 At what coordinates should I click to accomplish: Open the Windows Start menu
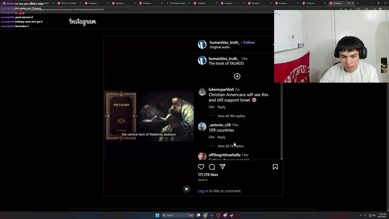click(x=157, y=215)
